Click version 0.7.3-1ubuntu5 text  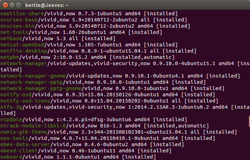click(x=100, y=14)
